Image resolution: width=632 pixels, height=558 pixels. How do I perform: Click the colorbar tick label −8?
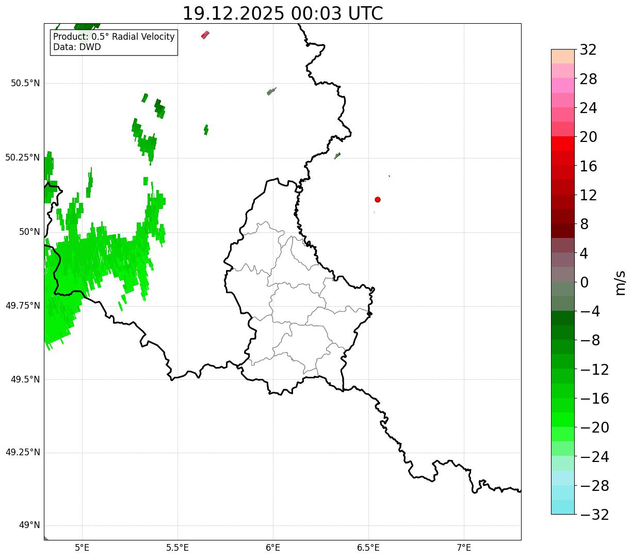(590, 341)
